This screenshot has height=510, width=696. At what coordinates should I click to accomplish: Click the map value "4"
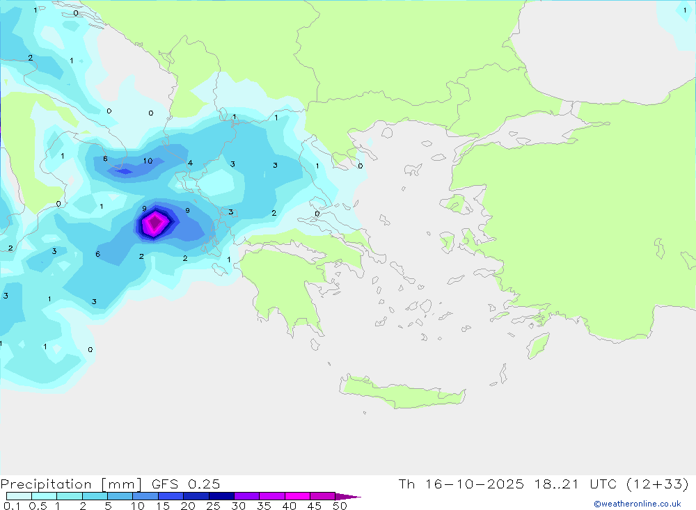coord(190,163)
